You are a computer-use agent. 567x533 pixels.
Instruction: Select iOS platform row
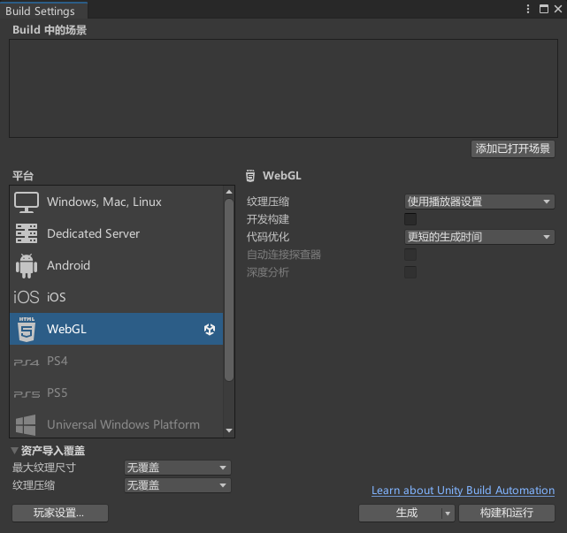tap(117, 297)
